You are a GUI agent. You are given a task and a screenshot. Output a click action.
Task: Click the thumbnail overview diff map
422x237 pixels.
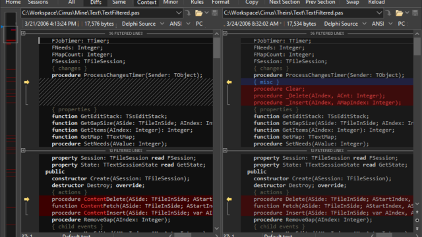point(11,124)
